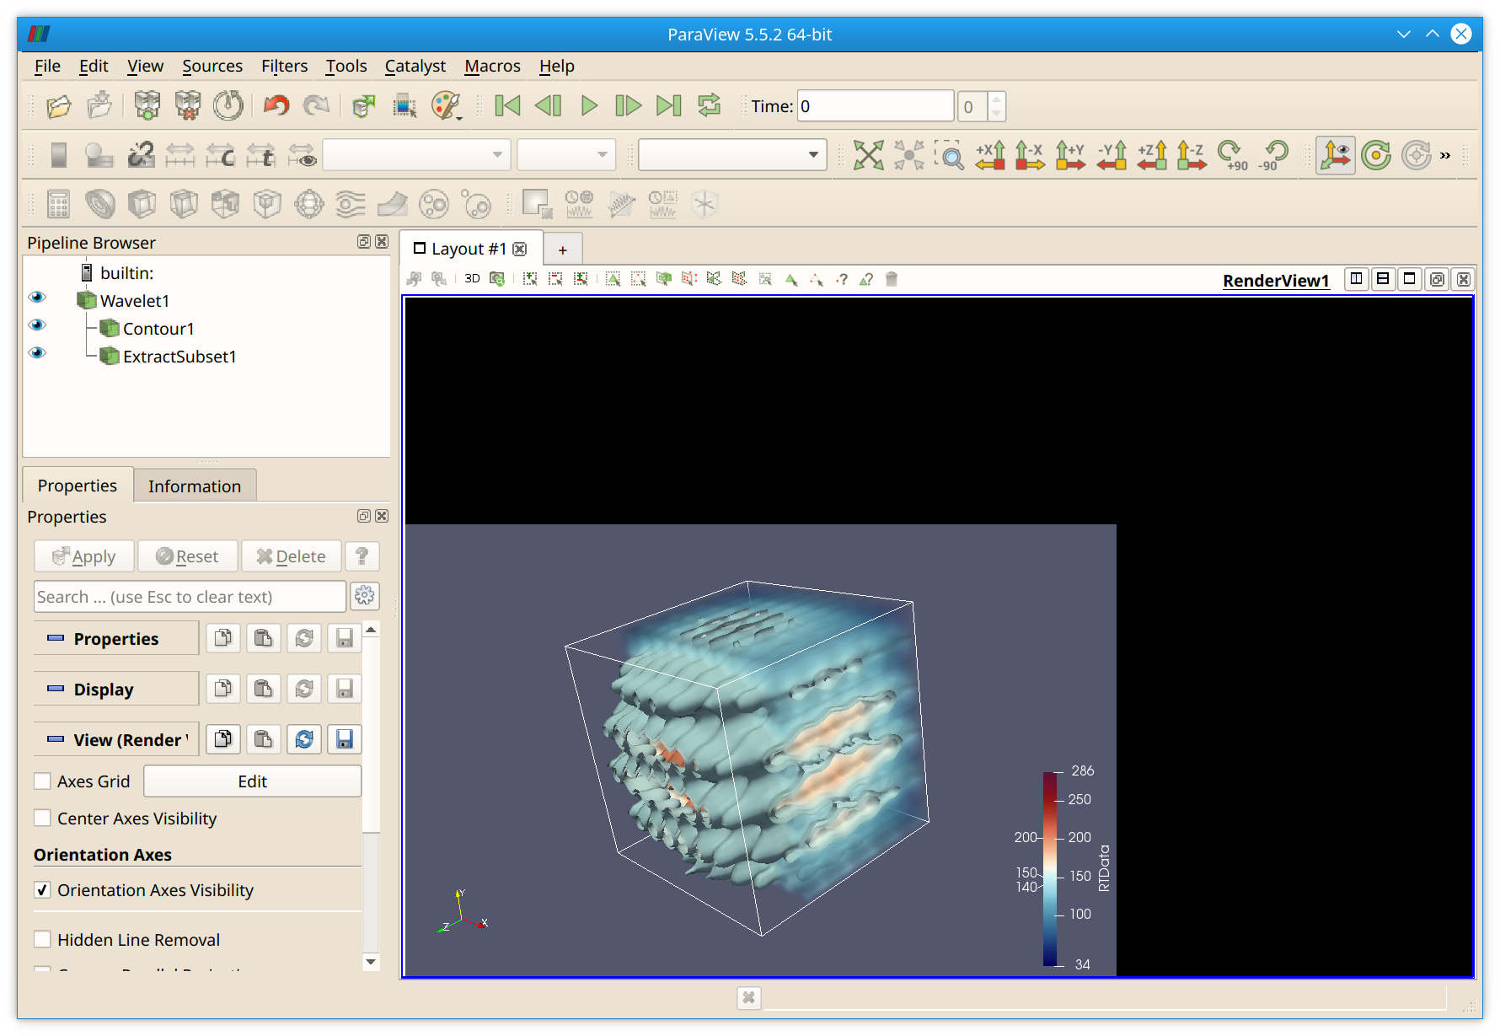Increment the time step spinner
Screen dimensions: 1500x1036
pos(997,99)
